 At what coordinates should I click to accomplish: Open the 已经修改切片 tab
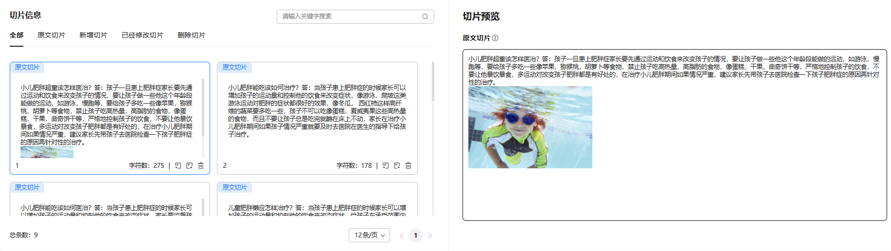click(143, 35)
